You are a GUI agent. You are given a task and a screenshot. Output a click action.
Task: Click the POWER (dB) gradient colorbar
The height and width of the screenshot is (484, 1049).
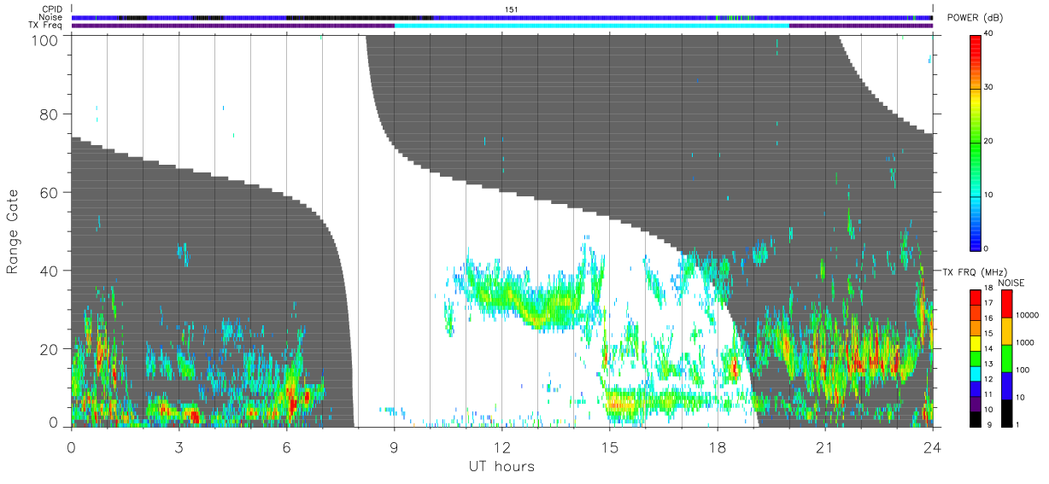coord(975,142)
